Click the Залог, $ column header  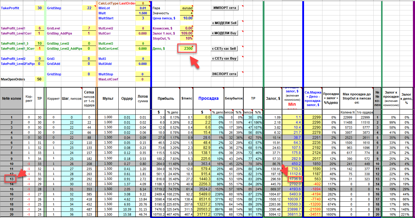pos(273,98)
